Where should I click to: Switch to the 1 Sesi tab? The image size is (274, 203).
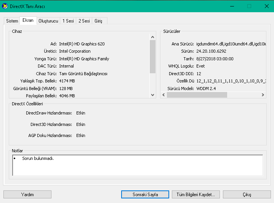[68, 21]
